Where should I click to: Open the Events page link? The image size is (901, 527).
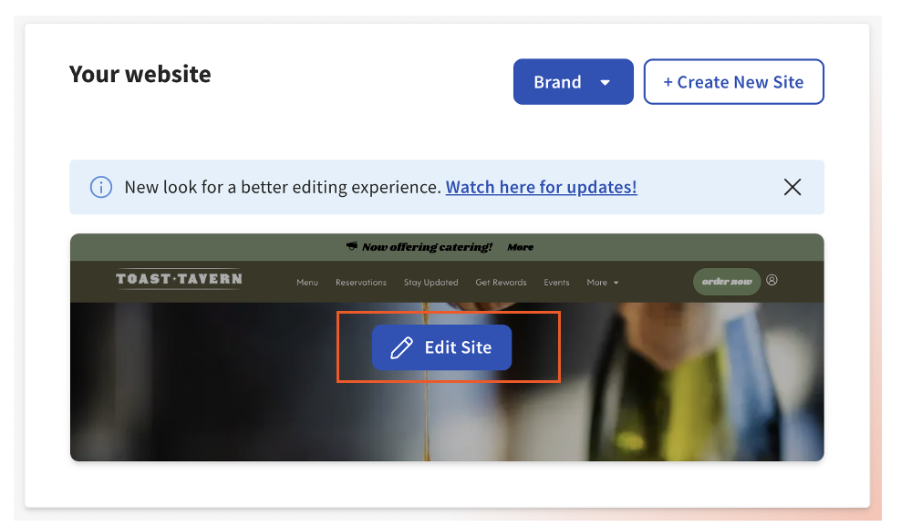[x=556, y=282]
